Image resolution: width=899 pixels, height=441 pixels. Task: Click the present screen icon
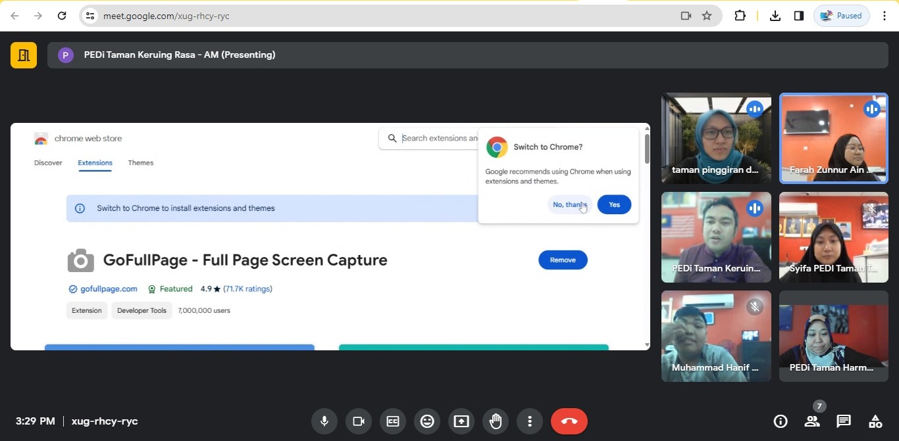tap(461, 421)
